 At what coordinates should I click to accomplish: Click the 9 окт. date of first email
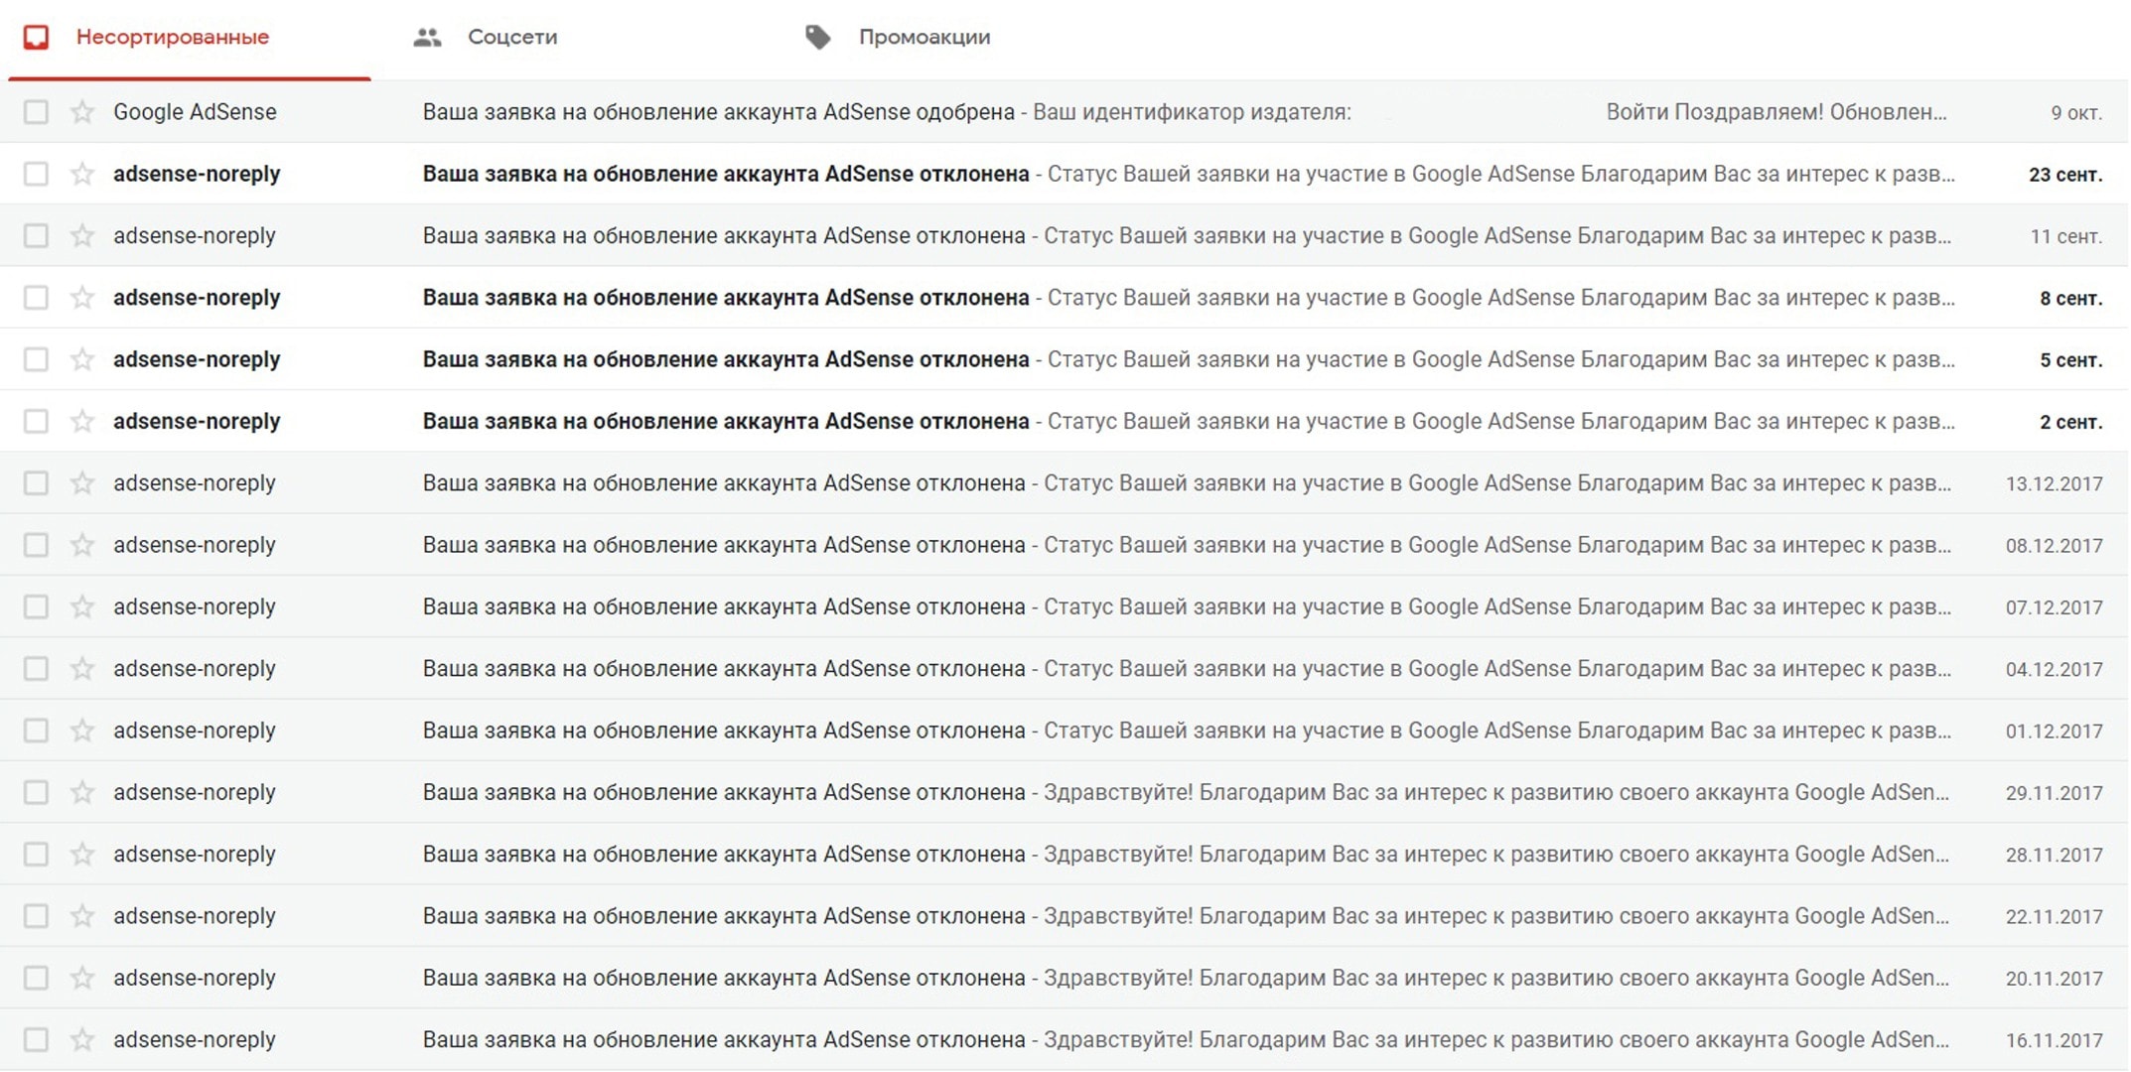[2076, 113]
